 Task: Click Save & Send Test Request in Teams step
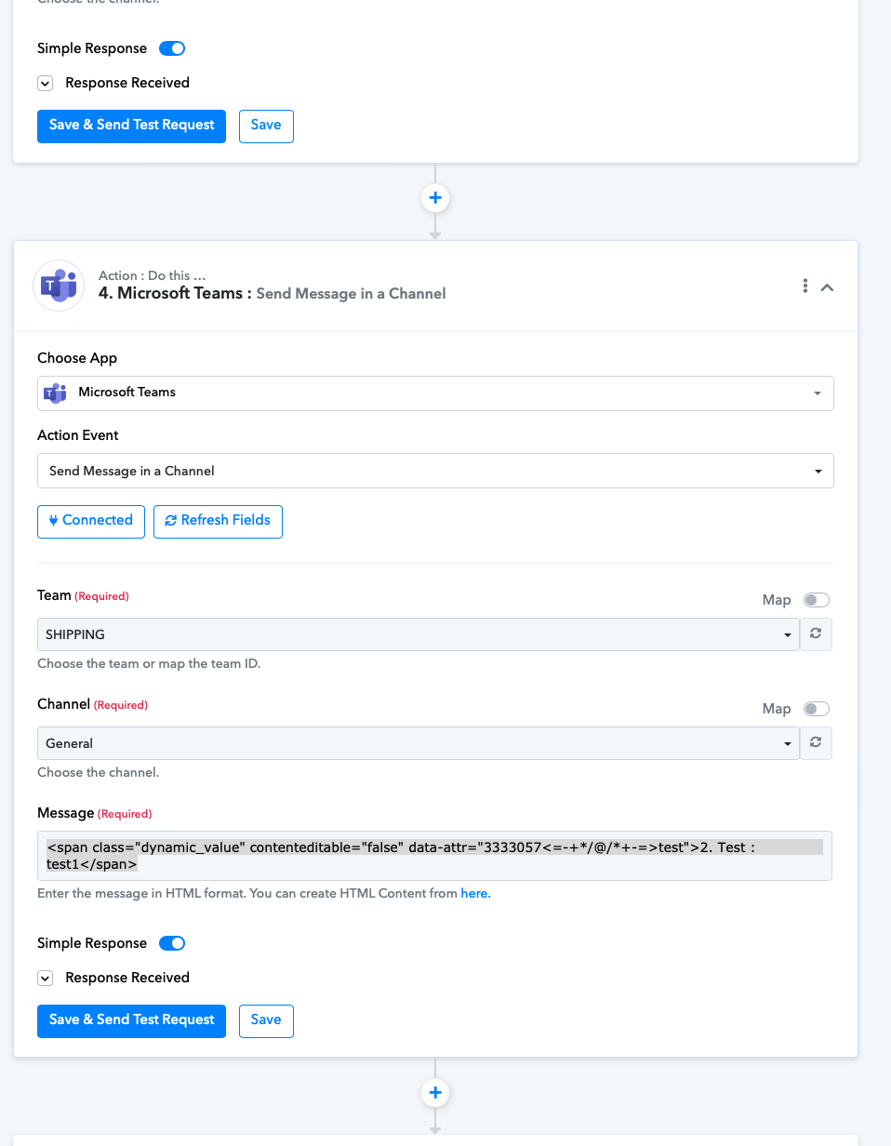pos(131,1020)
